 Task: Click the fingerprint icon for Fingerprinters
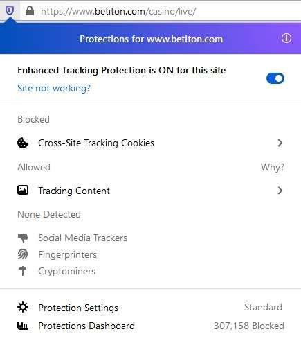click(23, 254)
